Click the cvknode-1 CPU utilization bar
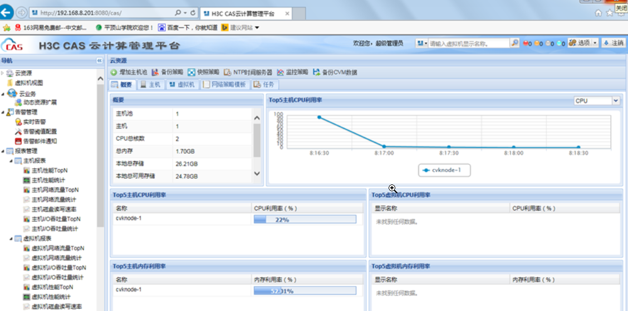The width and height of the screenshot is (628, 311). point(305,220)
